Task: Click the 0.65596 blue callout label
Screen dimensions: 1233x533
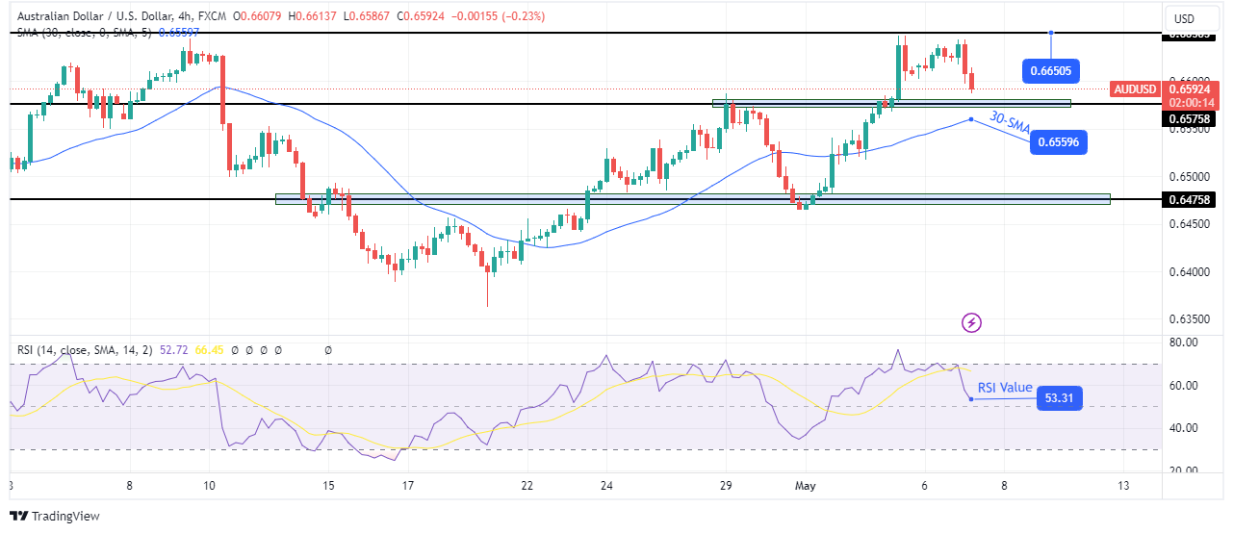Action: [1061, 143]
